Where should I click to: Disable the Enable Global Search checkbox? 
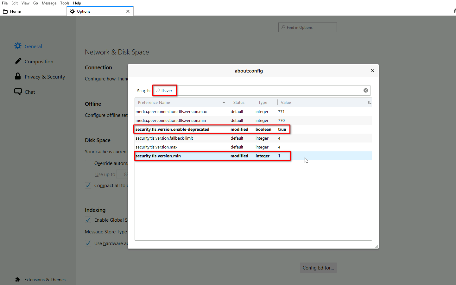point(88,220)
